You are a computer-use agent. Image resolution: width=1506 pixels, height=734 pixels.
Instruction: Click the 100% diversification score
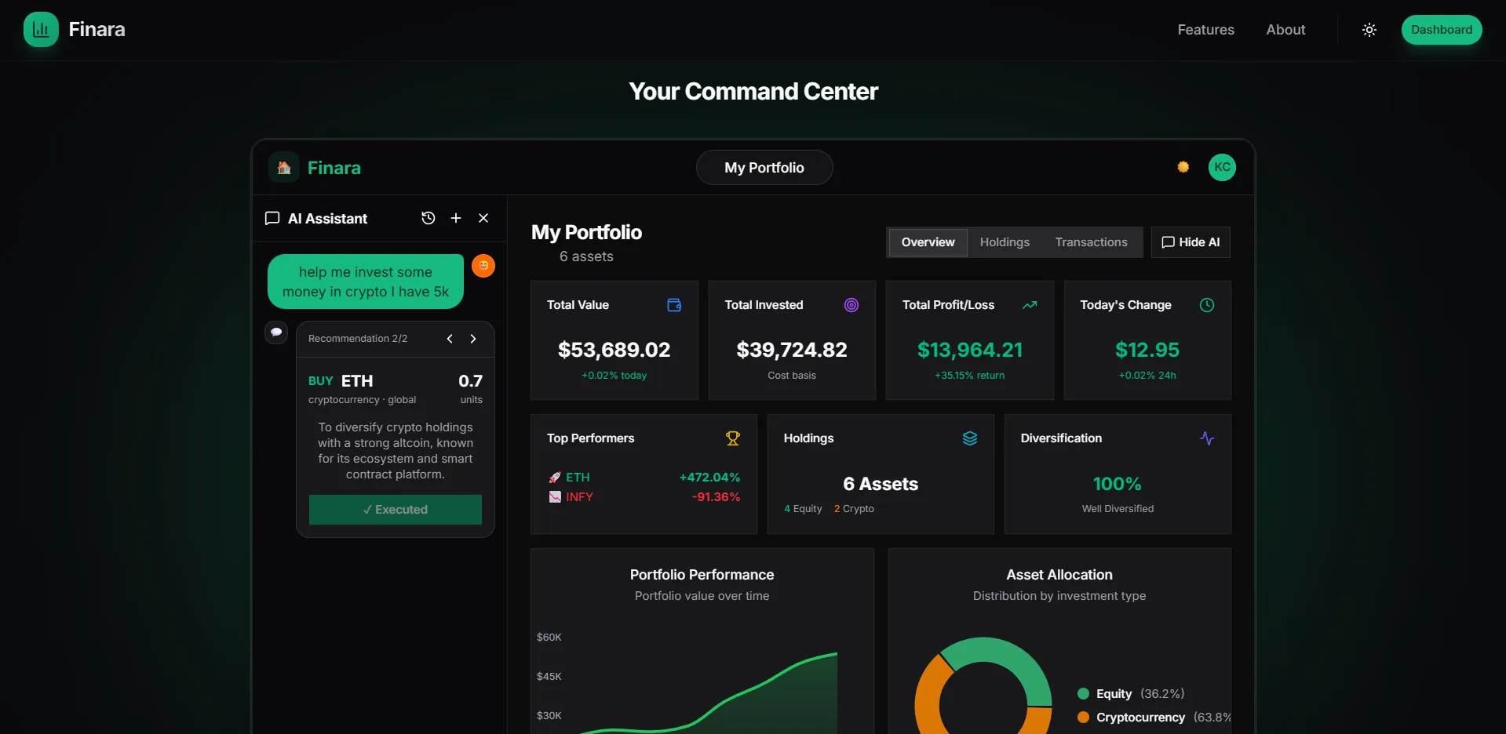1118,484
